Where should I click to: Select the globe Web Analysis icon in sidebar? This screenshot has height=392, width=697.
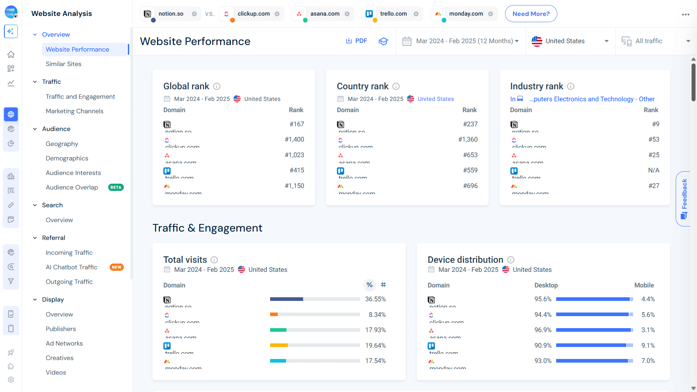coord(11,114)
